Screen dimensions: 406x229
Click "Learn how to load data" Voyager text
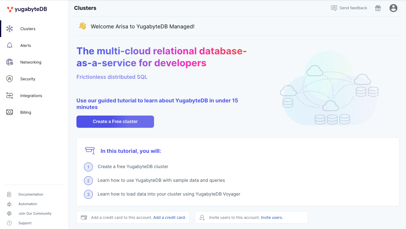click(169, 194)
